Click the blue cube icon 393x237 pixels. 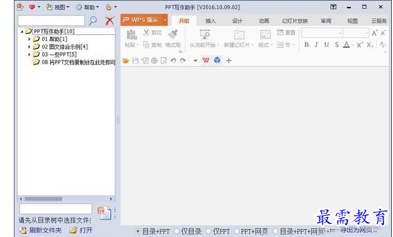point(217,60)
